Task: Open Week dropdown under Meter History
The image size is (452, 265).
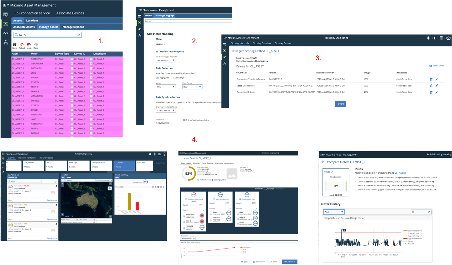Action: [334, 212]
